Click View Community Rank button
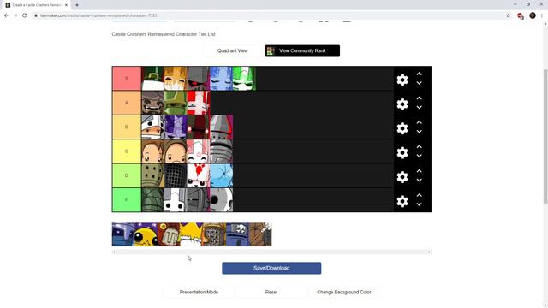Image resolution: width=548 pixels, height=308 pixels. coord(302,50)
